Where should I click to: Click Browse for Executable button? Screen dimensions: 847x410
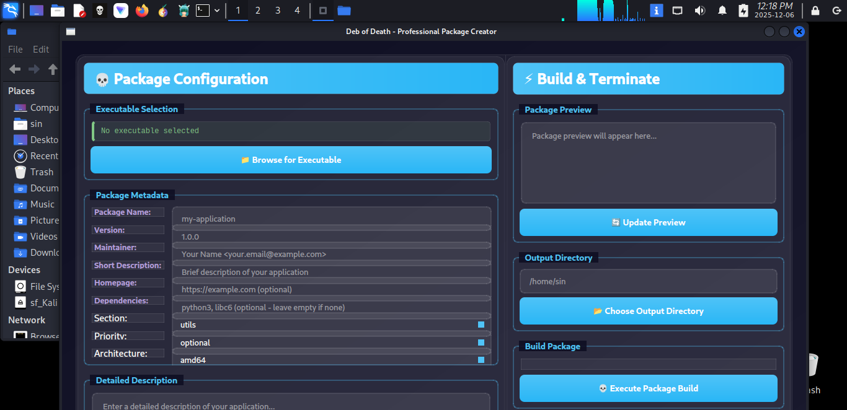click(x=291, y=160)
